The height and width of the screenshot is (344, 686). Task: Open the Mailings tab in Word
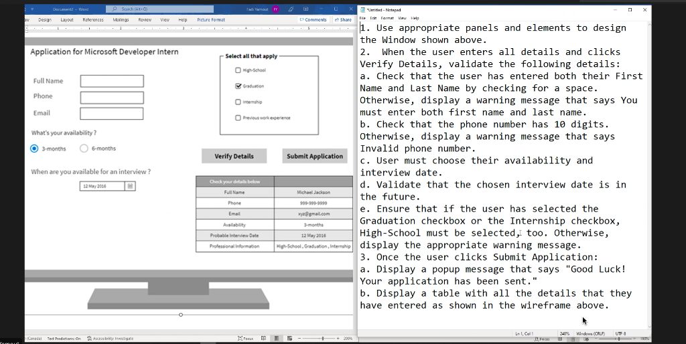tap(121, 19)
